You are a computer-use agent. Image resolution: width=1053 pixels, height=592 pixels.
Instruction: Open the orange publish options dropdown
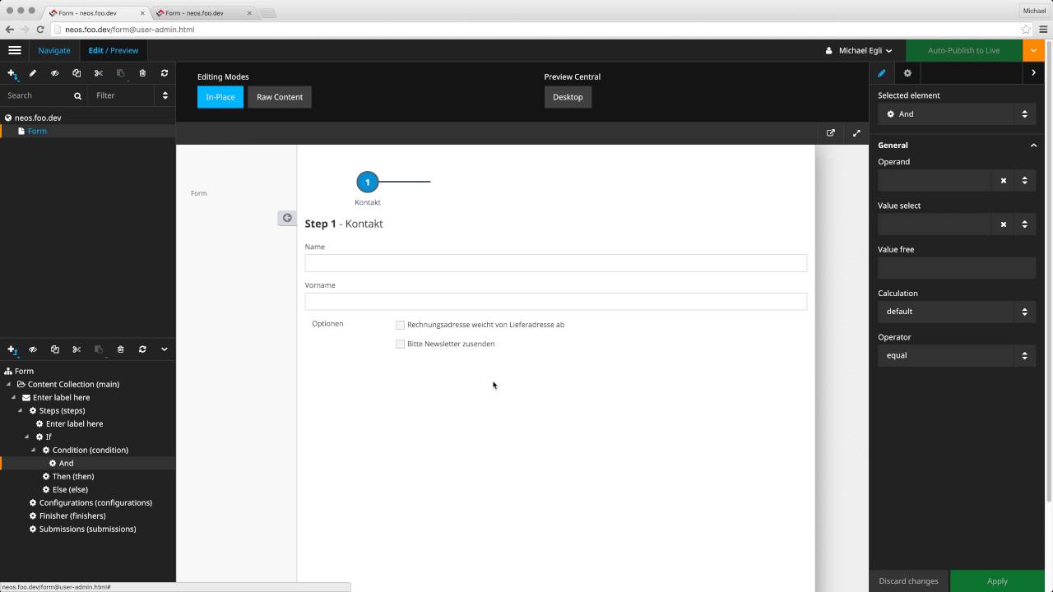coord(1033,50)
